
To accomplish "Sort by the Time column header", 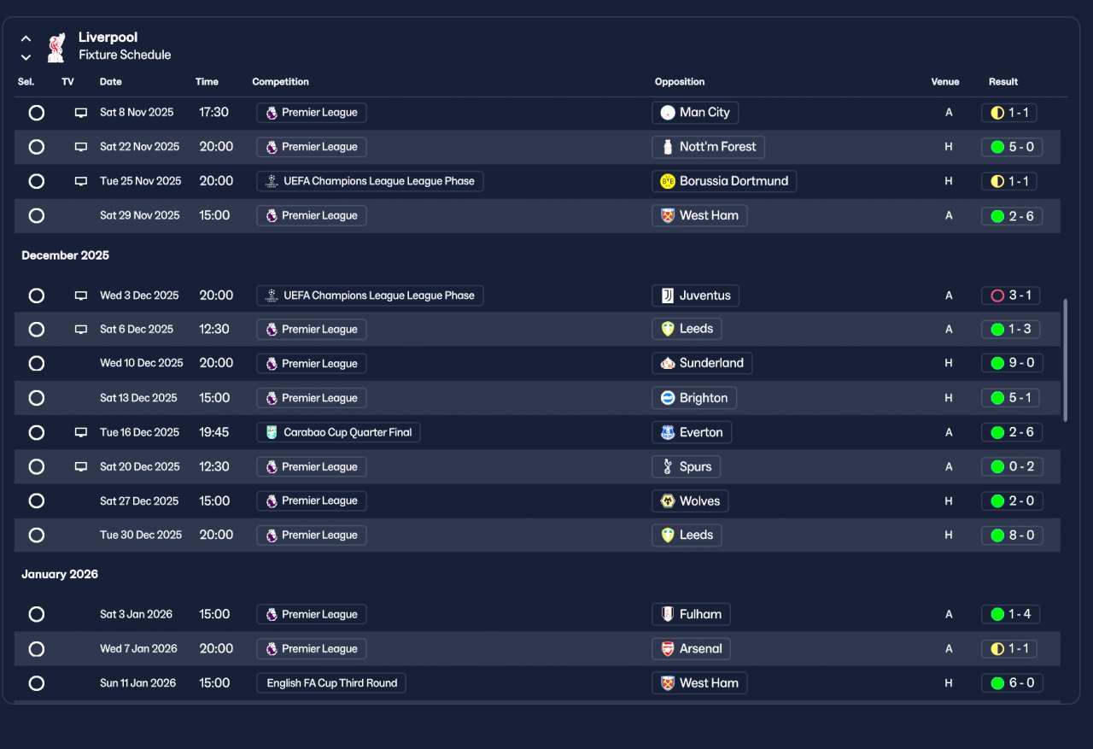I will pyautogui.click(x=207, y=82).
